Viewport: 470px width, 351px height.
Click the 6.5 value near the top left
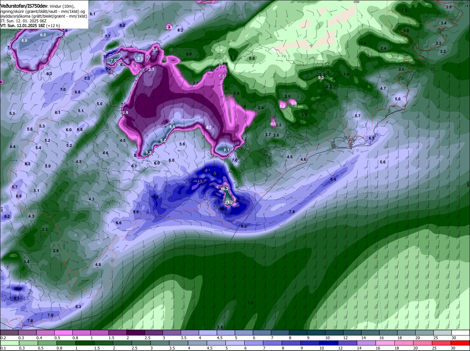coord(43,35)
